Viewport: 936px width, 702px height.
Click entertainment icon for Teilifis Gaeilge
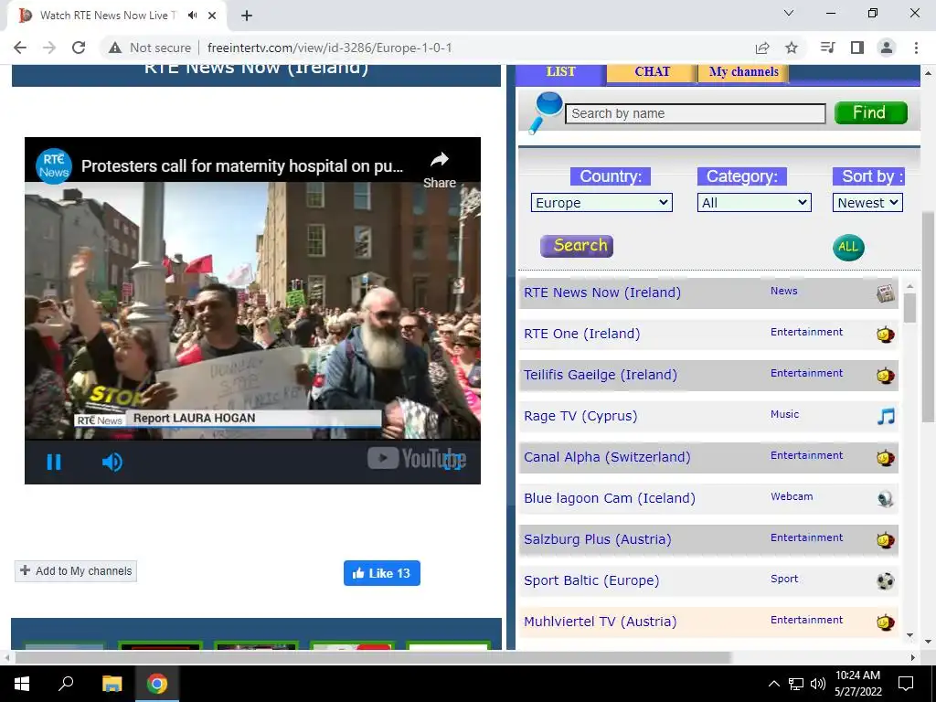click(885, 376)
